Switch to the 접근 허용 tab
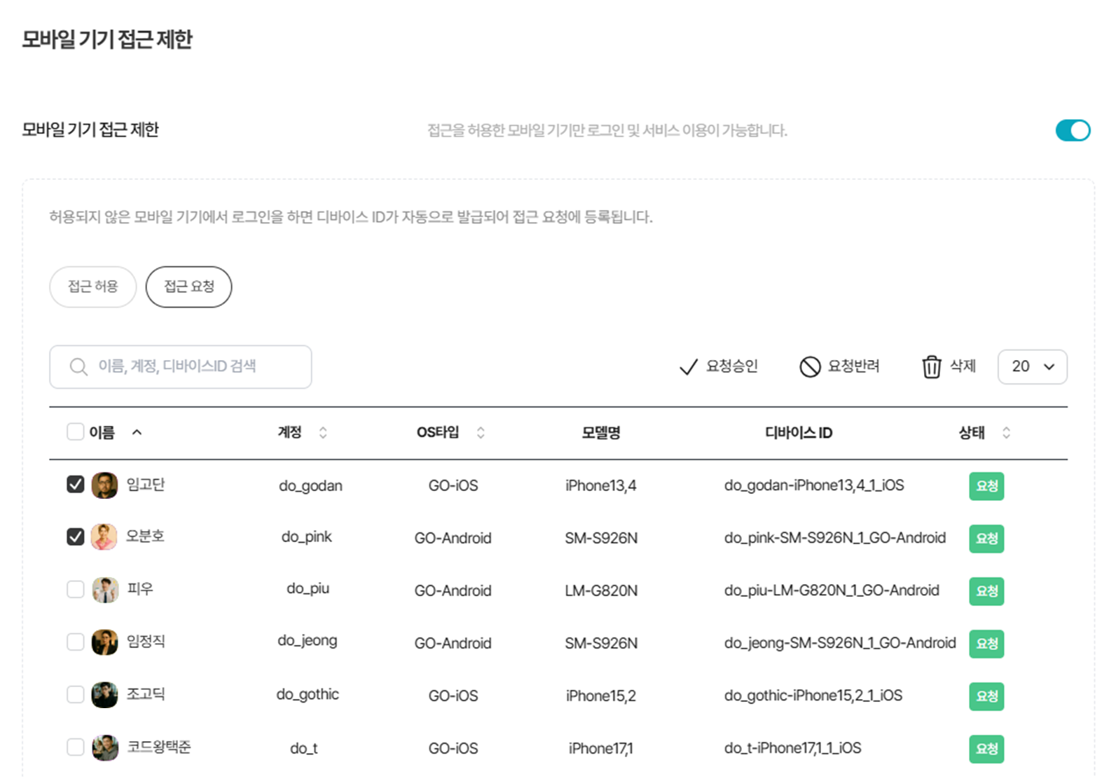The width and height of the screenshot is (1116, 781). click(92, 286)
